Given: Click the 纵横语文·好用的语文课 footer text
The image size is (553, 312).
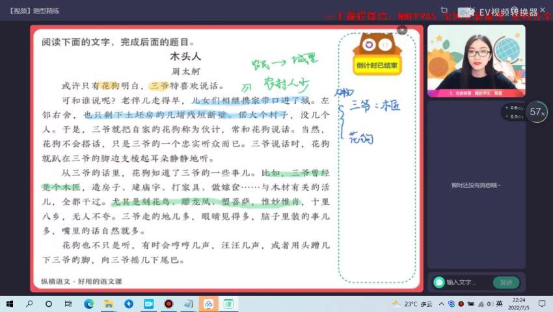Looking at the screenshot, I should (81, 281).
